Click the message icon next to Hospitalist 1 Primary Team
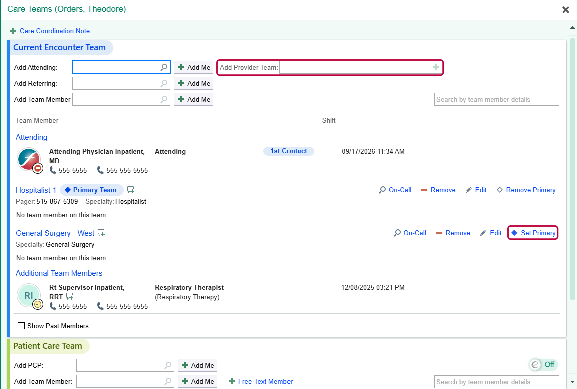 tap(131, 190)
